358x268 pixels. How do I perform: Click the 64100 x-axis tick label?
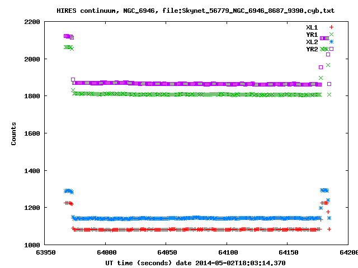(x=228, y=252)
